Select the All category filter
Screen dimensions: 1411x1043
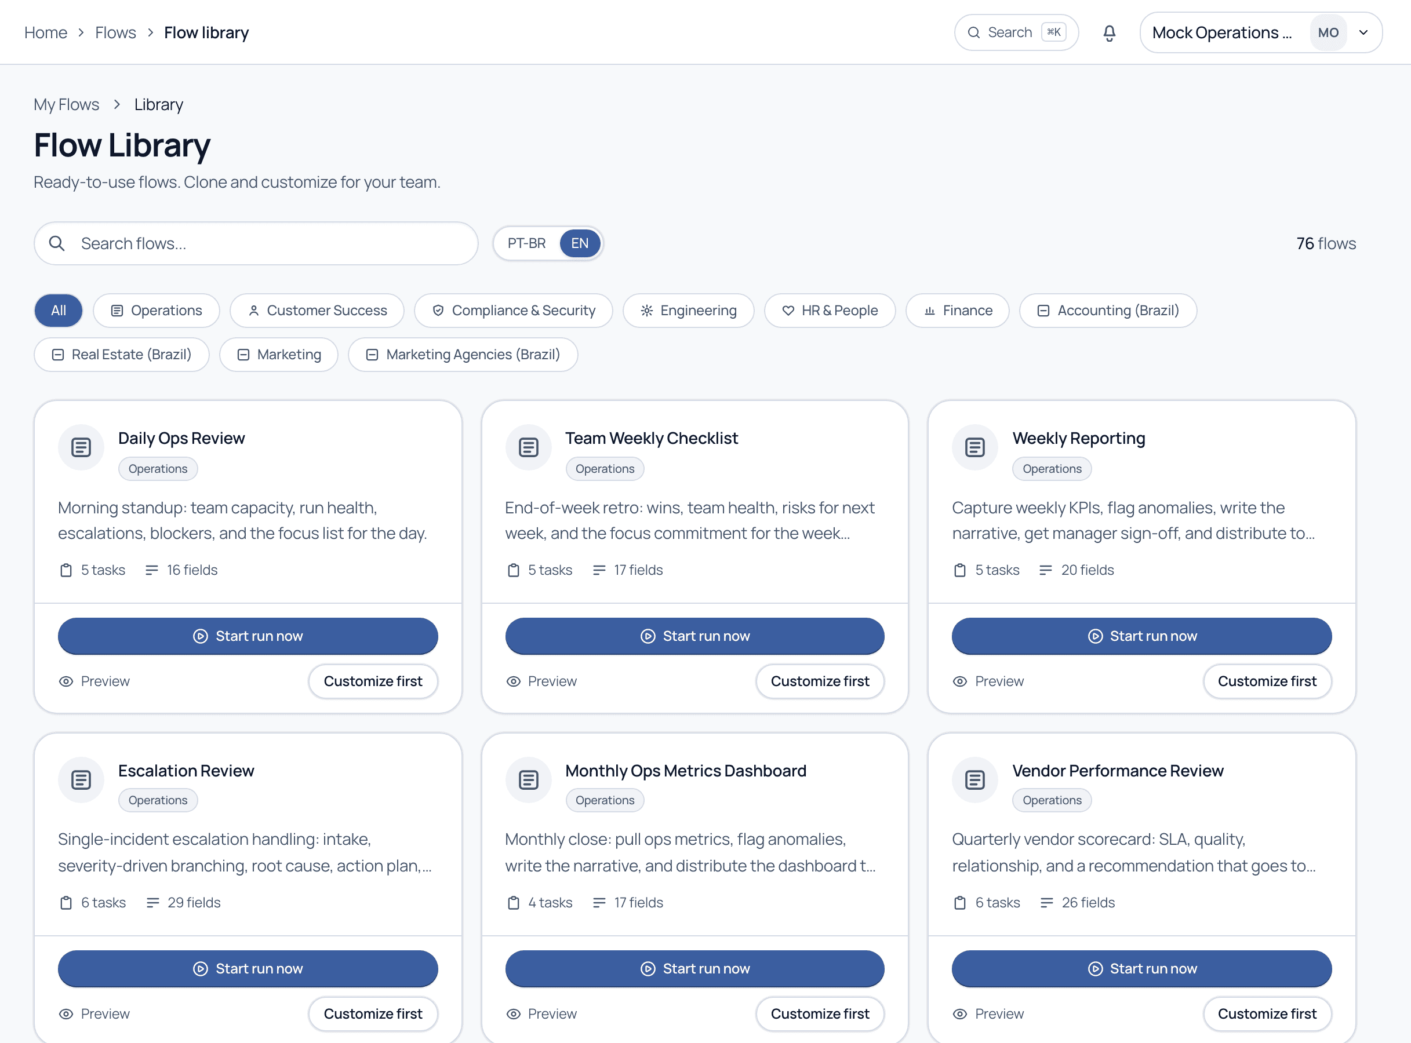(58, 311)
